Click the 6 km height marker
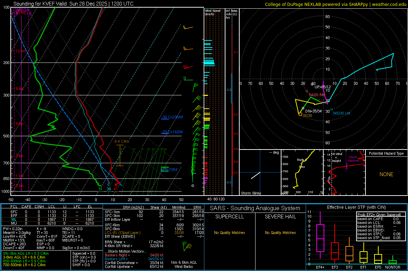 point(19,124)
